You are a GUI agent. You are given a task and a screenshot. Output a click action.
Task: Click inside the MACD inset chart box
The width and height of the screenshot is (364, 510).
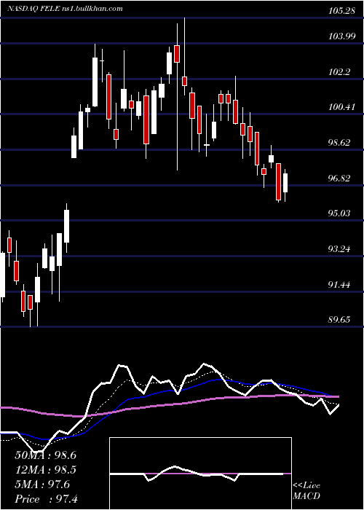point(200,474)
